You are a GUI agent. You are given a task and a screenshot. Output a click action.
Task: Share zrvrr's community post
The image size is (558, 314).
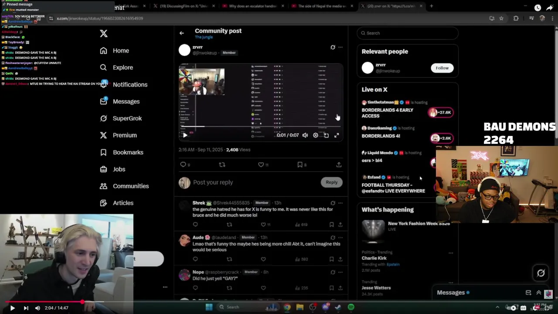(339, 164)
